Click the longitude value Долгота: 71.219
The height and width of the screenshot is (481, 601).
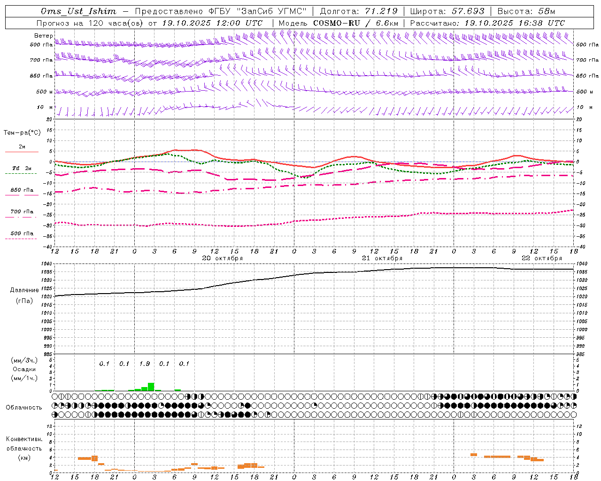point(359,11)
